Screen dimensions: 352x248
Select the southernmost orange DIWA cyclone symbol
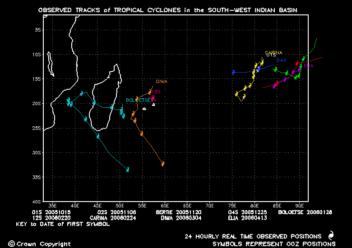163,164
